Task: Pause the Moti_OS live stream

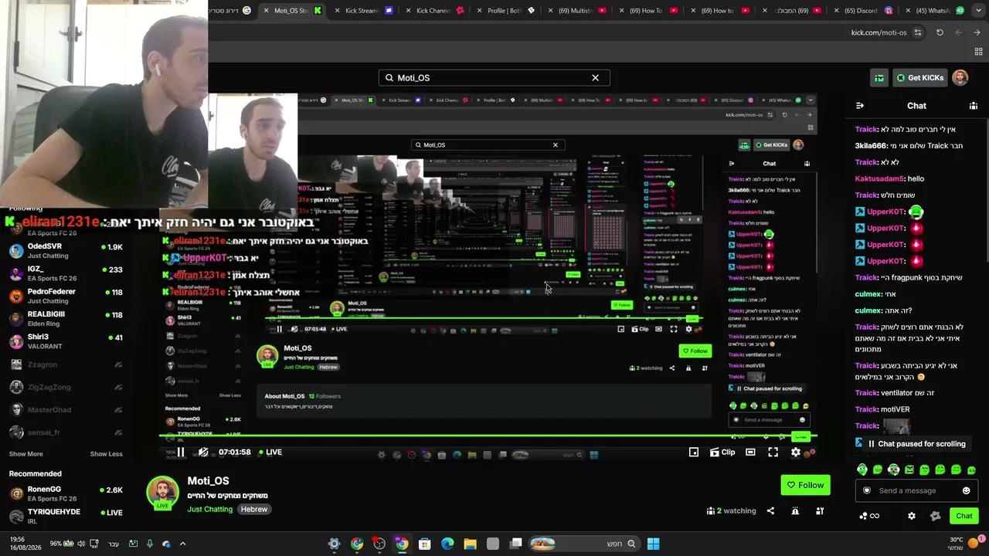Action: (x=180, y=453)
